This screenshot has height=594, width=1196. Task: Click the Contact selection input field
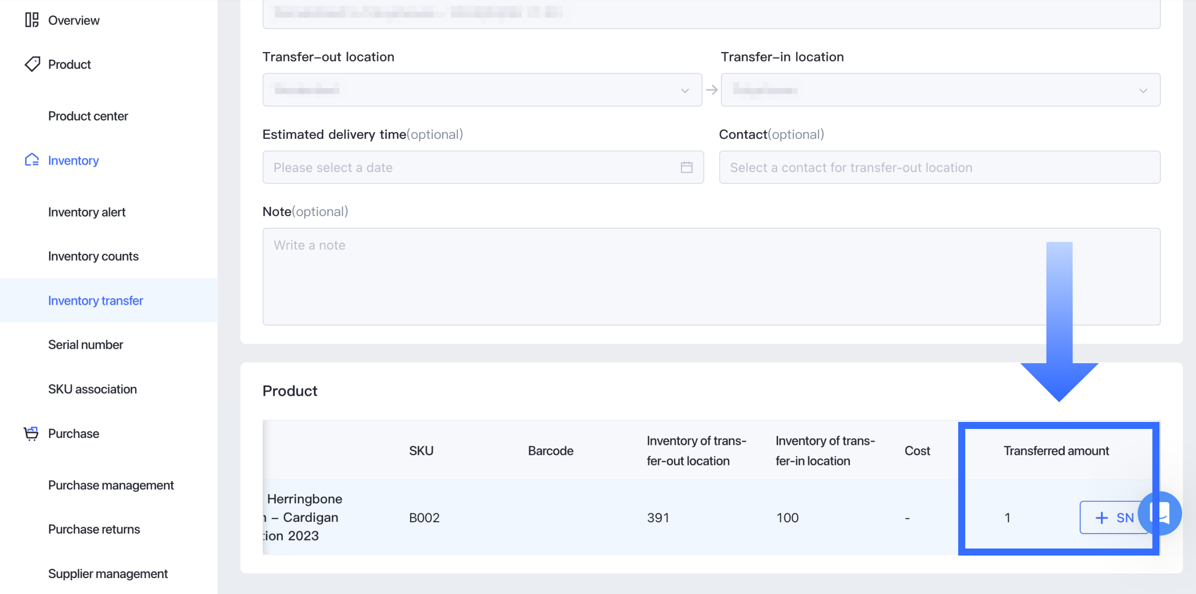[939, 167]
